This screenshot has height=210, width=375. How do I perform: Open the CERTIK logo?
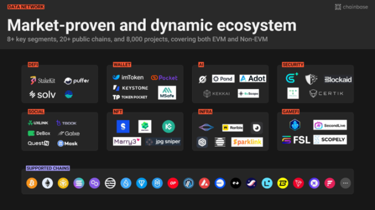point(326,93)
